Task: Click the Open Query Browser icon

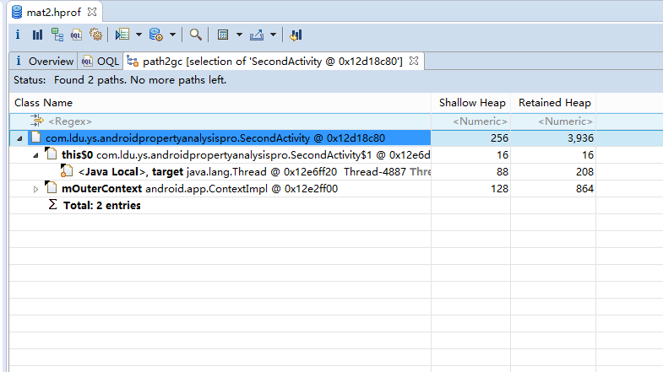Action: point(155,35)
